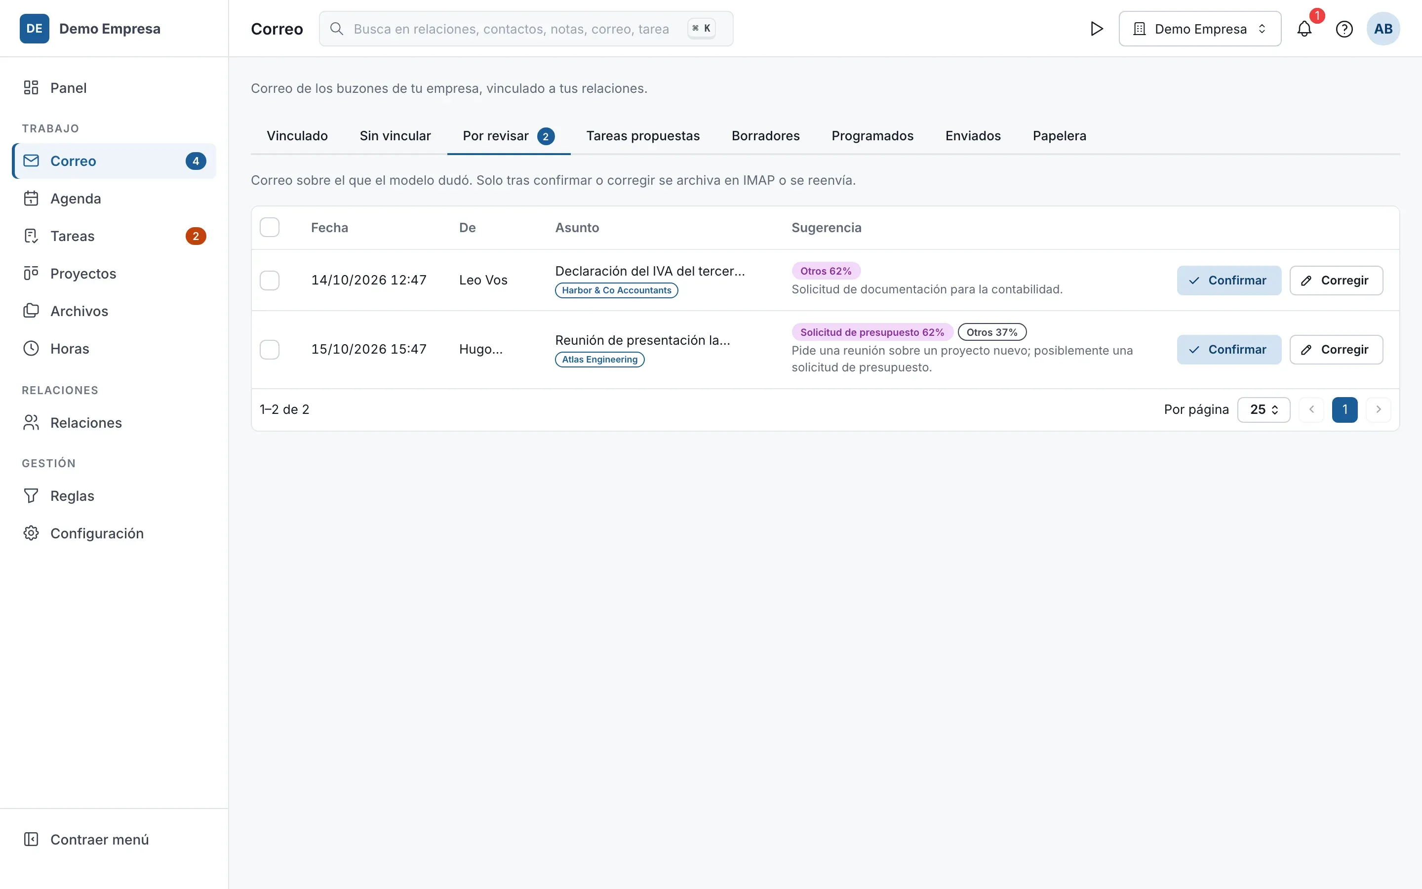The image size is (1422, 889).
Task: Go to previous page with left chevron
Action: pos(1311,410)
